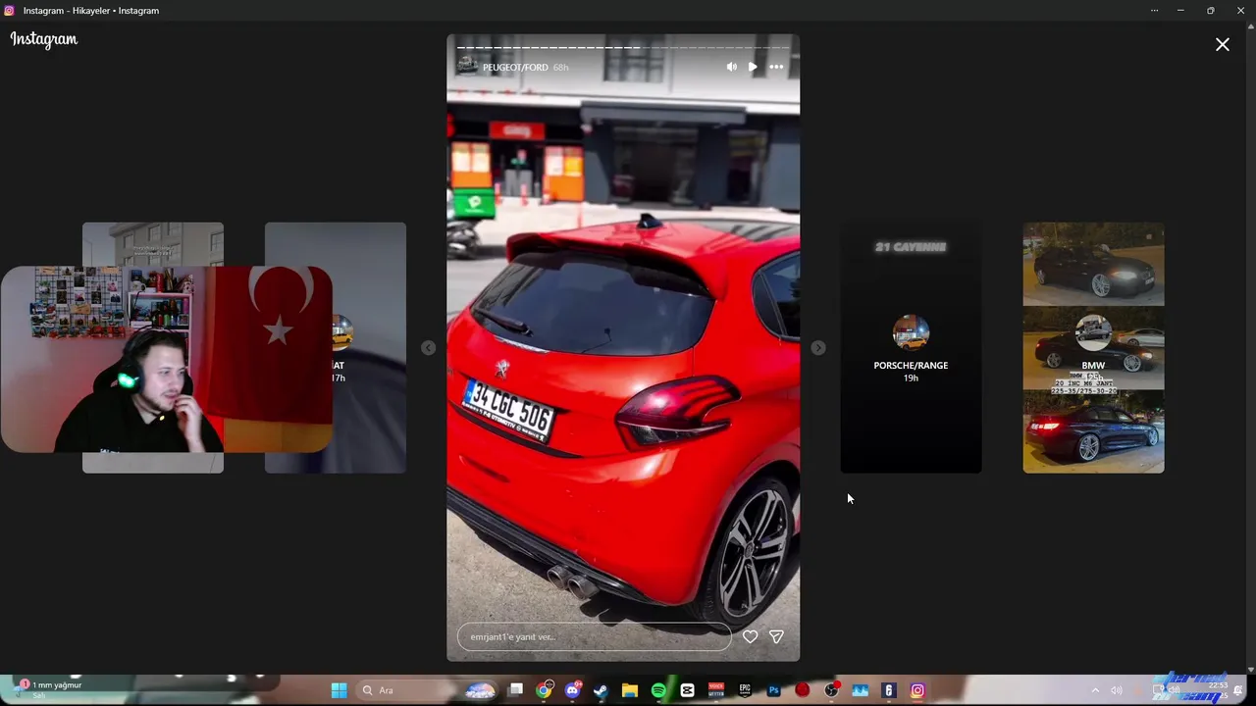Click the PEUGEOT/FORD highlight name
The height and width of the screenshot is (706, 1256).
515,68
